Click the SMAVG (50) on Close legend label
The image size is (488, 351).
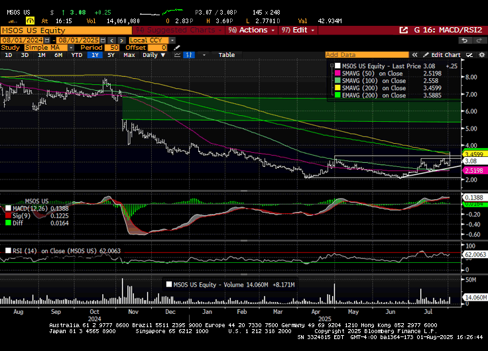[372, 74]
